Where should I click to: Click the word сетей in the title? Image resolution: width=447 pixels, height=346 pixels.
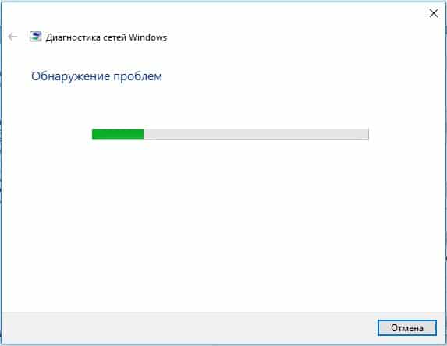point(115,37)
